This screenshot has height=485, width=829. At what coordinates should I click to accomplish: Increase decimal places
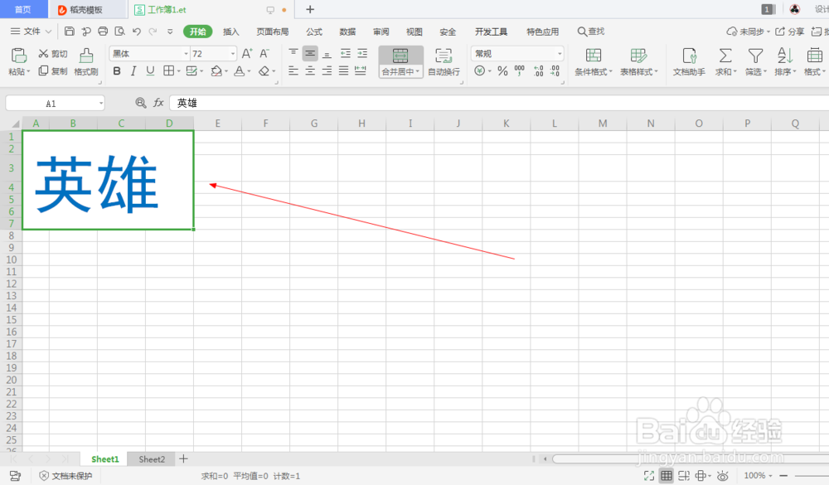(538, 70)
